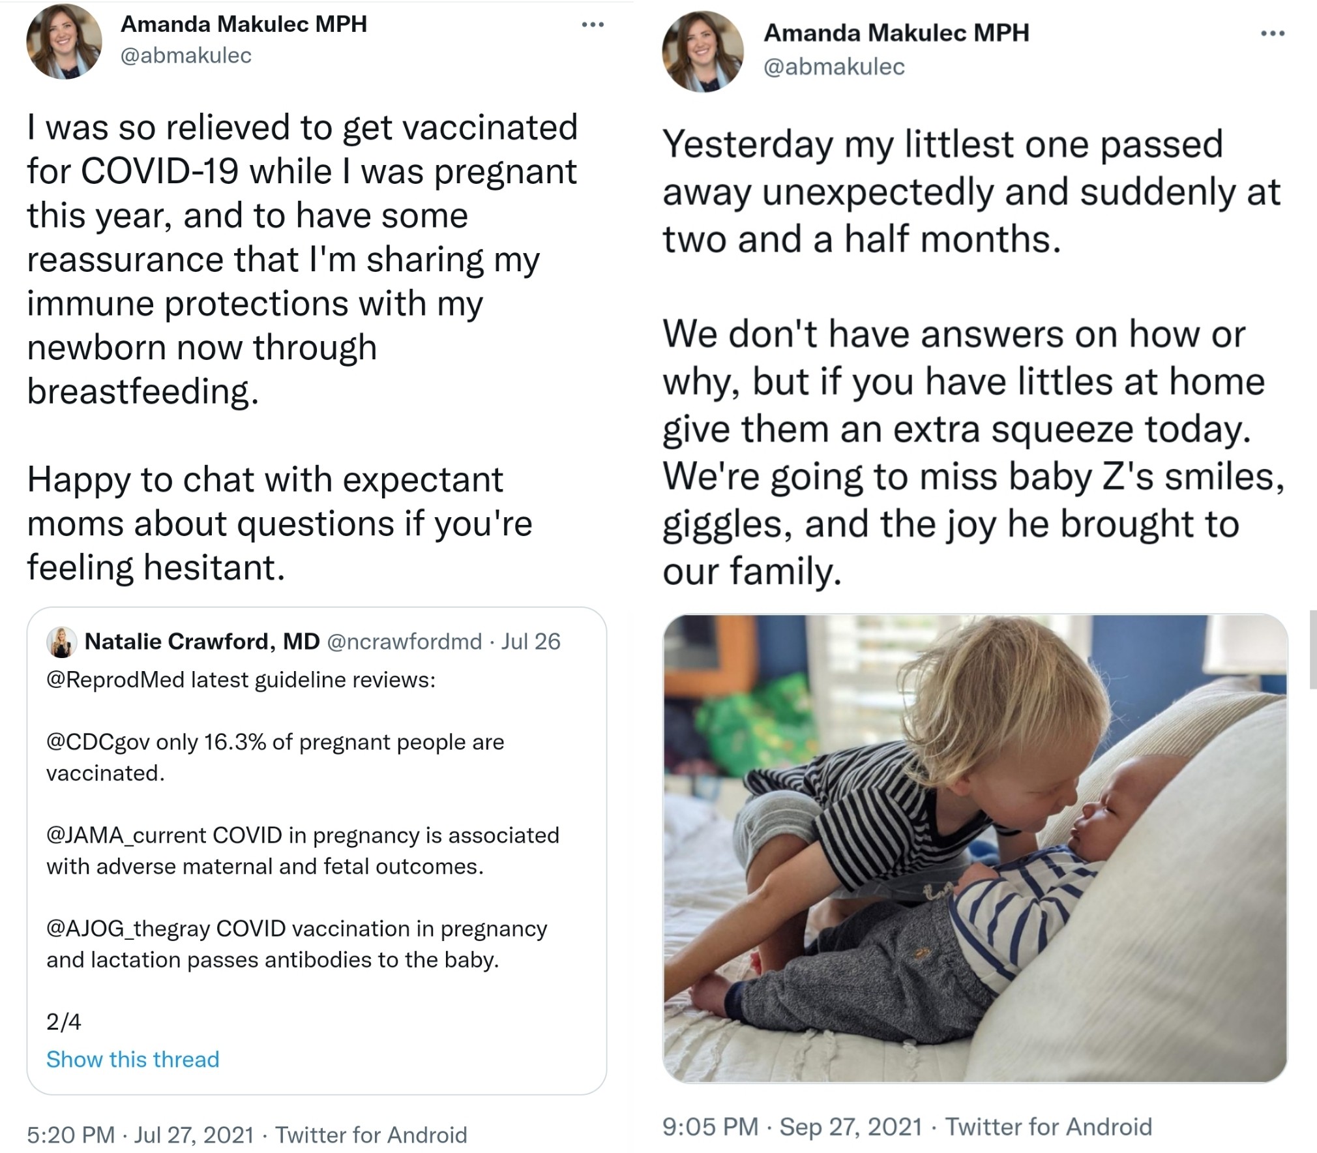The height and width of the screenshot is (1153, 1317).
Task: Open more options on the left tweet
Action: (x=593, y=25)
